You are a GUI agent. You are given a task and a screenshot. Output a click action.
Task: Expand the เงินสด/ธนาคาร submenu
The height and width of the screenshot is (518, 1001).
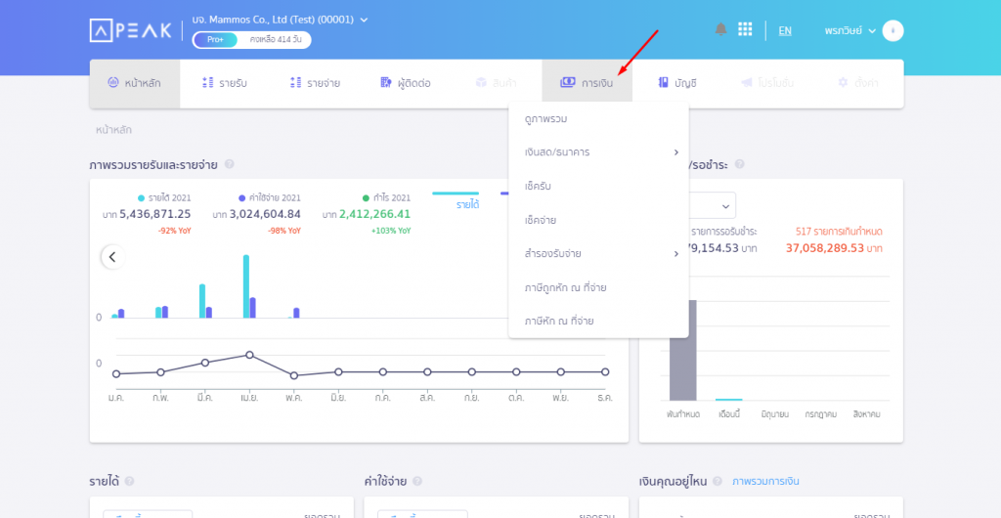coord(598,152)
